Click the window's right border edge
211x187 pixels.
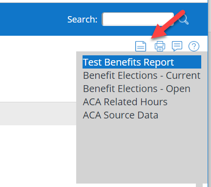pyautogui.click(x=208, y=93)
